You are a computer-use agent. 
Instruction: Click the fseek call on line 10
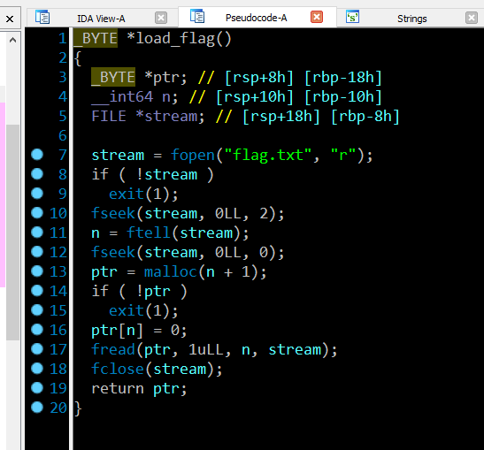(113, 213)
